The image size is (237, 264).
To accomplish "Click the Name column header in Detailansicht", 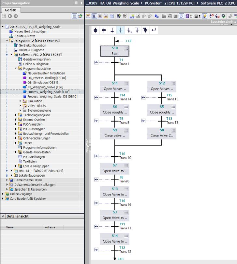I will [24, 227].
